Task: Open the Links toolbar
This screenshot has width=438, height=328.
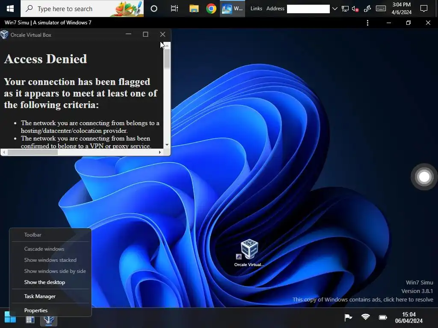Action: [x=256, y=9]
